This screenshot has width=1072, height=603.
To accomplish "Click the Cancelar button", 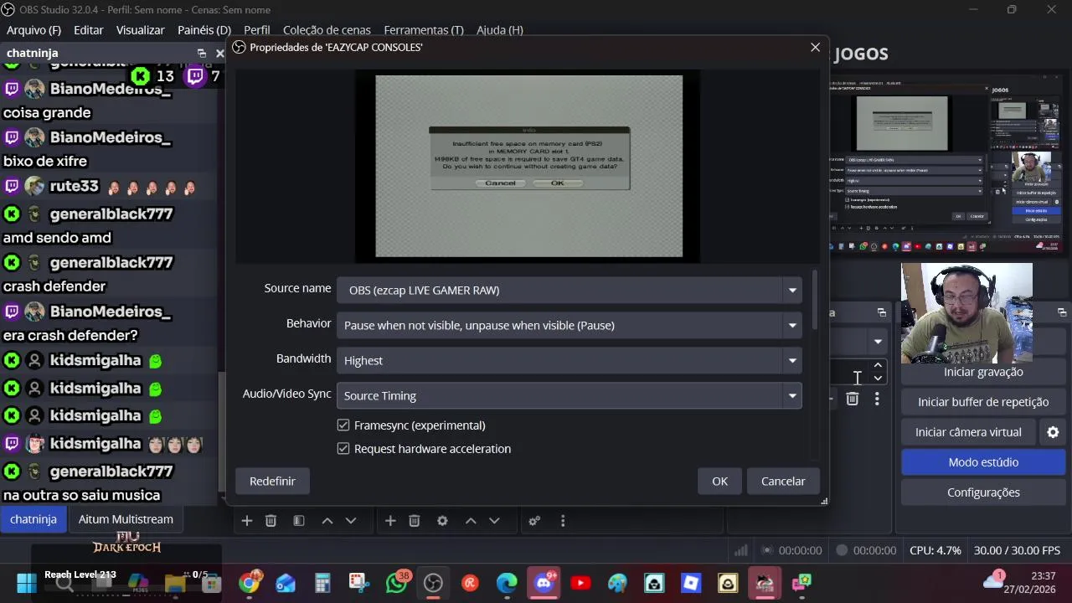I will [783, 482].
